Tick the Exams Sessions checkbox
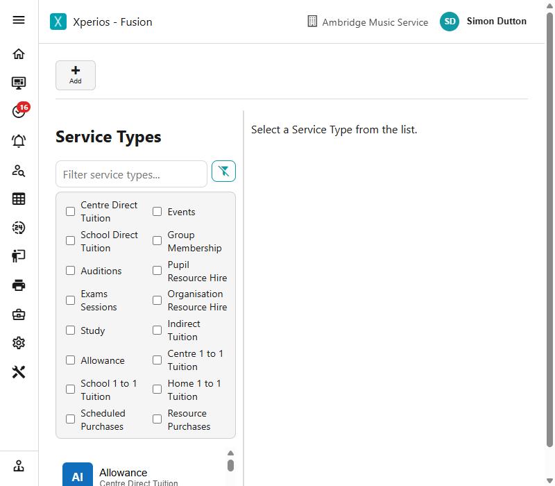This screenshot has height=486, width=555. 71,301
